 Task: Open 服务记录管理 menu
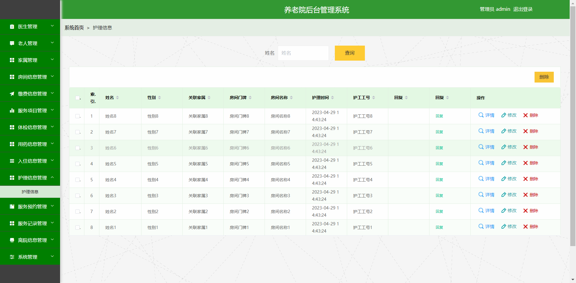(30, 223)
